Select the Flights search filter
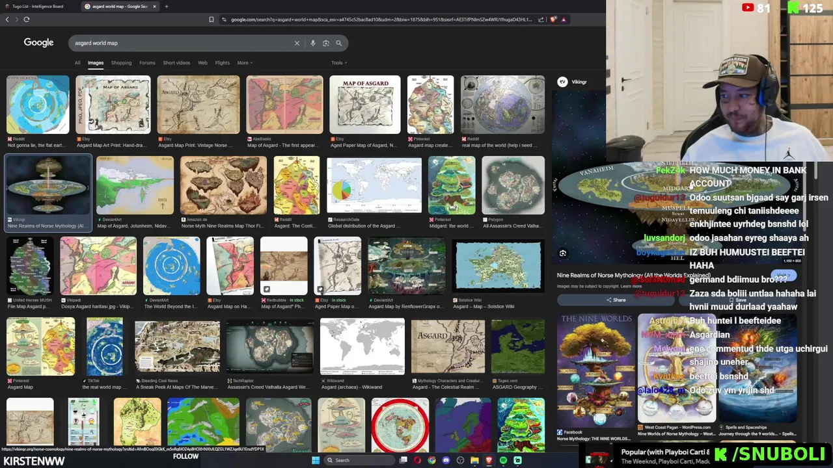The width and height of the screenshot is (833, 468). 222,63
